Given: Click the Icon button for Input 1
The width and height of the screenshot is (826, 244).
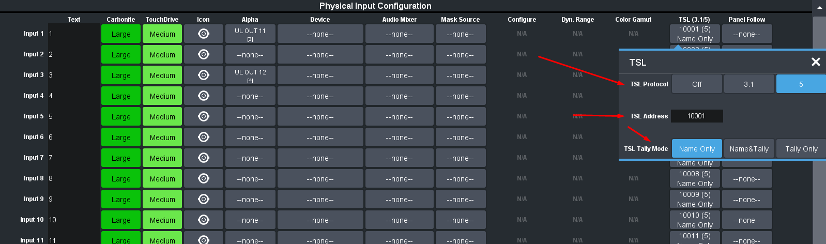Looking at the screenshot, I should point(204,34).
